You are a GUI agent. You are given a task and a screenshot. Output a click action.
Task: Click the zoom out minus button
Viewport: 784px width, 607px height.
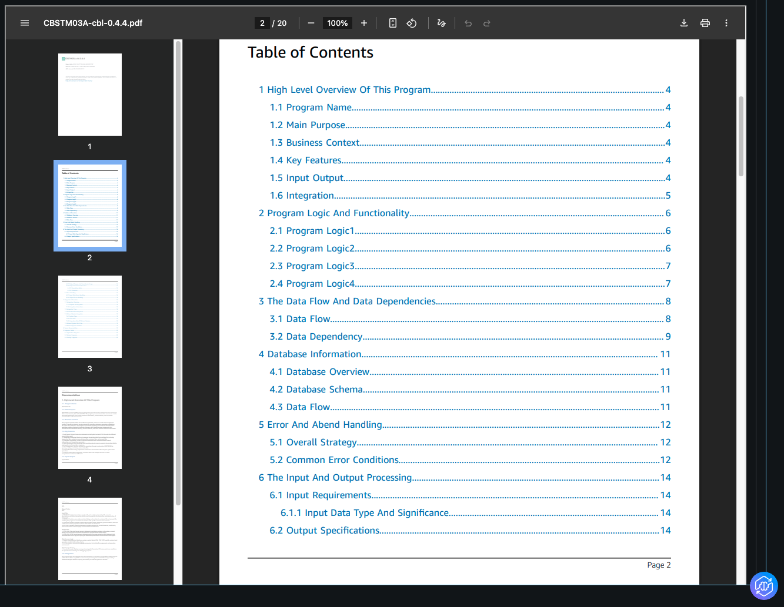coord(311,23)
